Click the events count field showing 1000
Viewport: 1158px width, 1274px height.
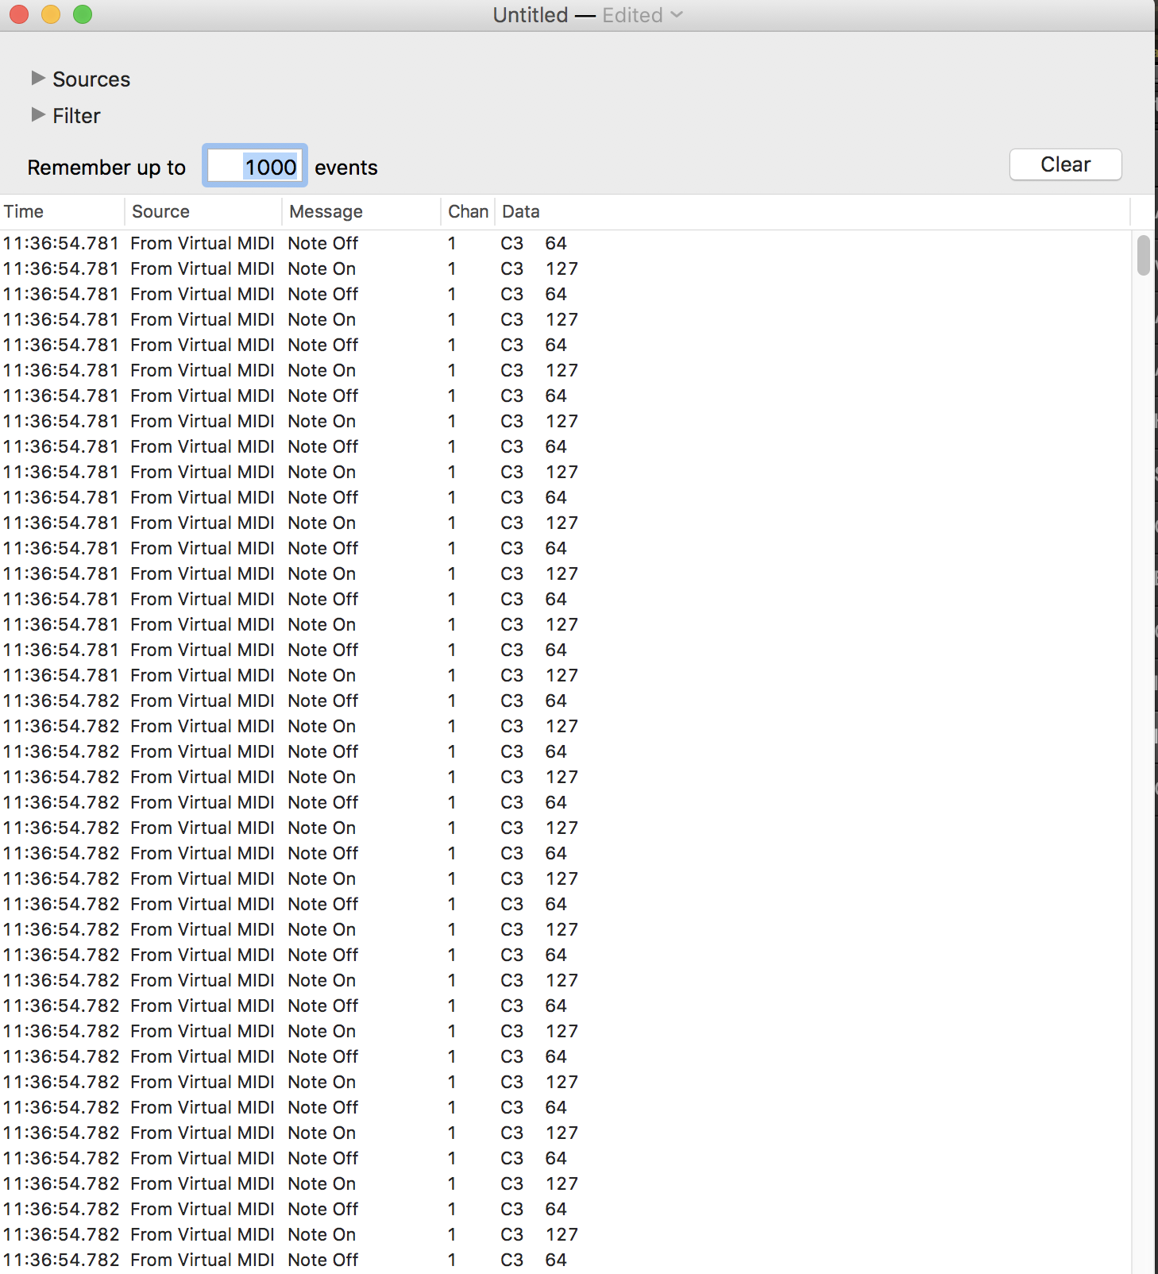coord(255,167)
